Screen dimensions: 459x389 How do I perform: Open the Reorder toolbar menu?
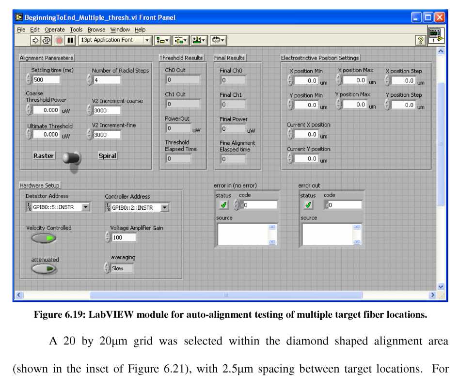(x=218, y=40)
